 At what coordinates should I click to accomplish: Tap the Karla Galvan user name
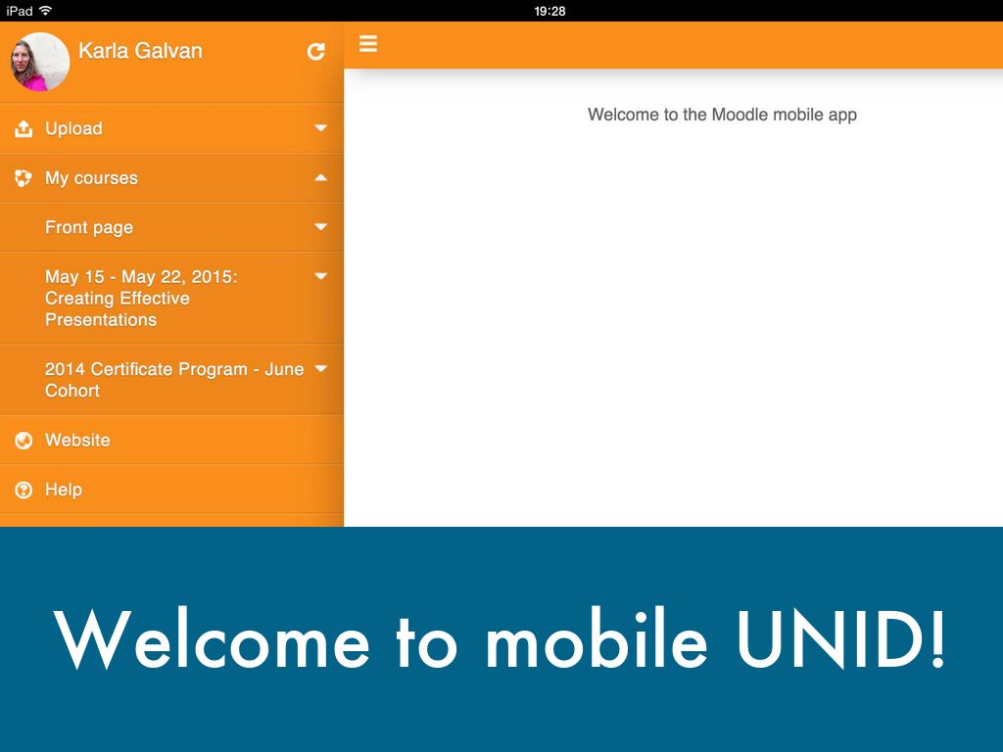[140, 51]
